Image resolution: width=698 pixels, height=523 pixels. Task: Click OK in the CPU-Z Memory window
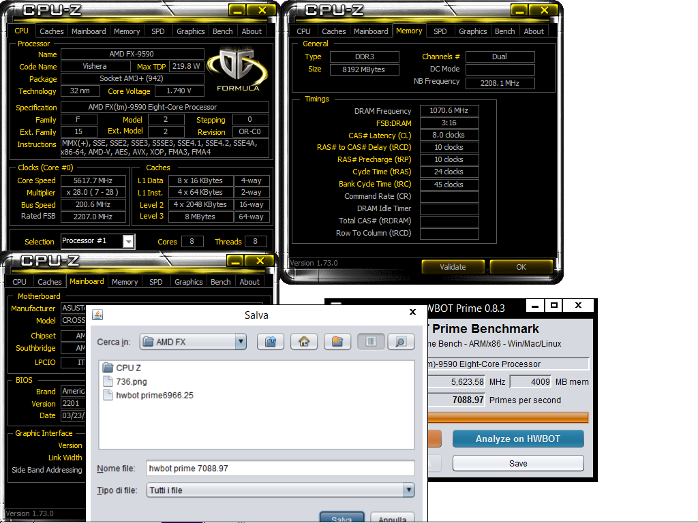(521, 267)
